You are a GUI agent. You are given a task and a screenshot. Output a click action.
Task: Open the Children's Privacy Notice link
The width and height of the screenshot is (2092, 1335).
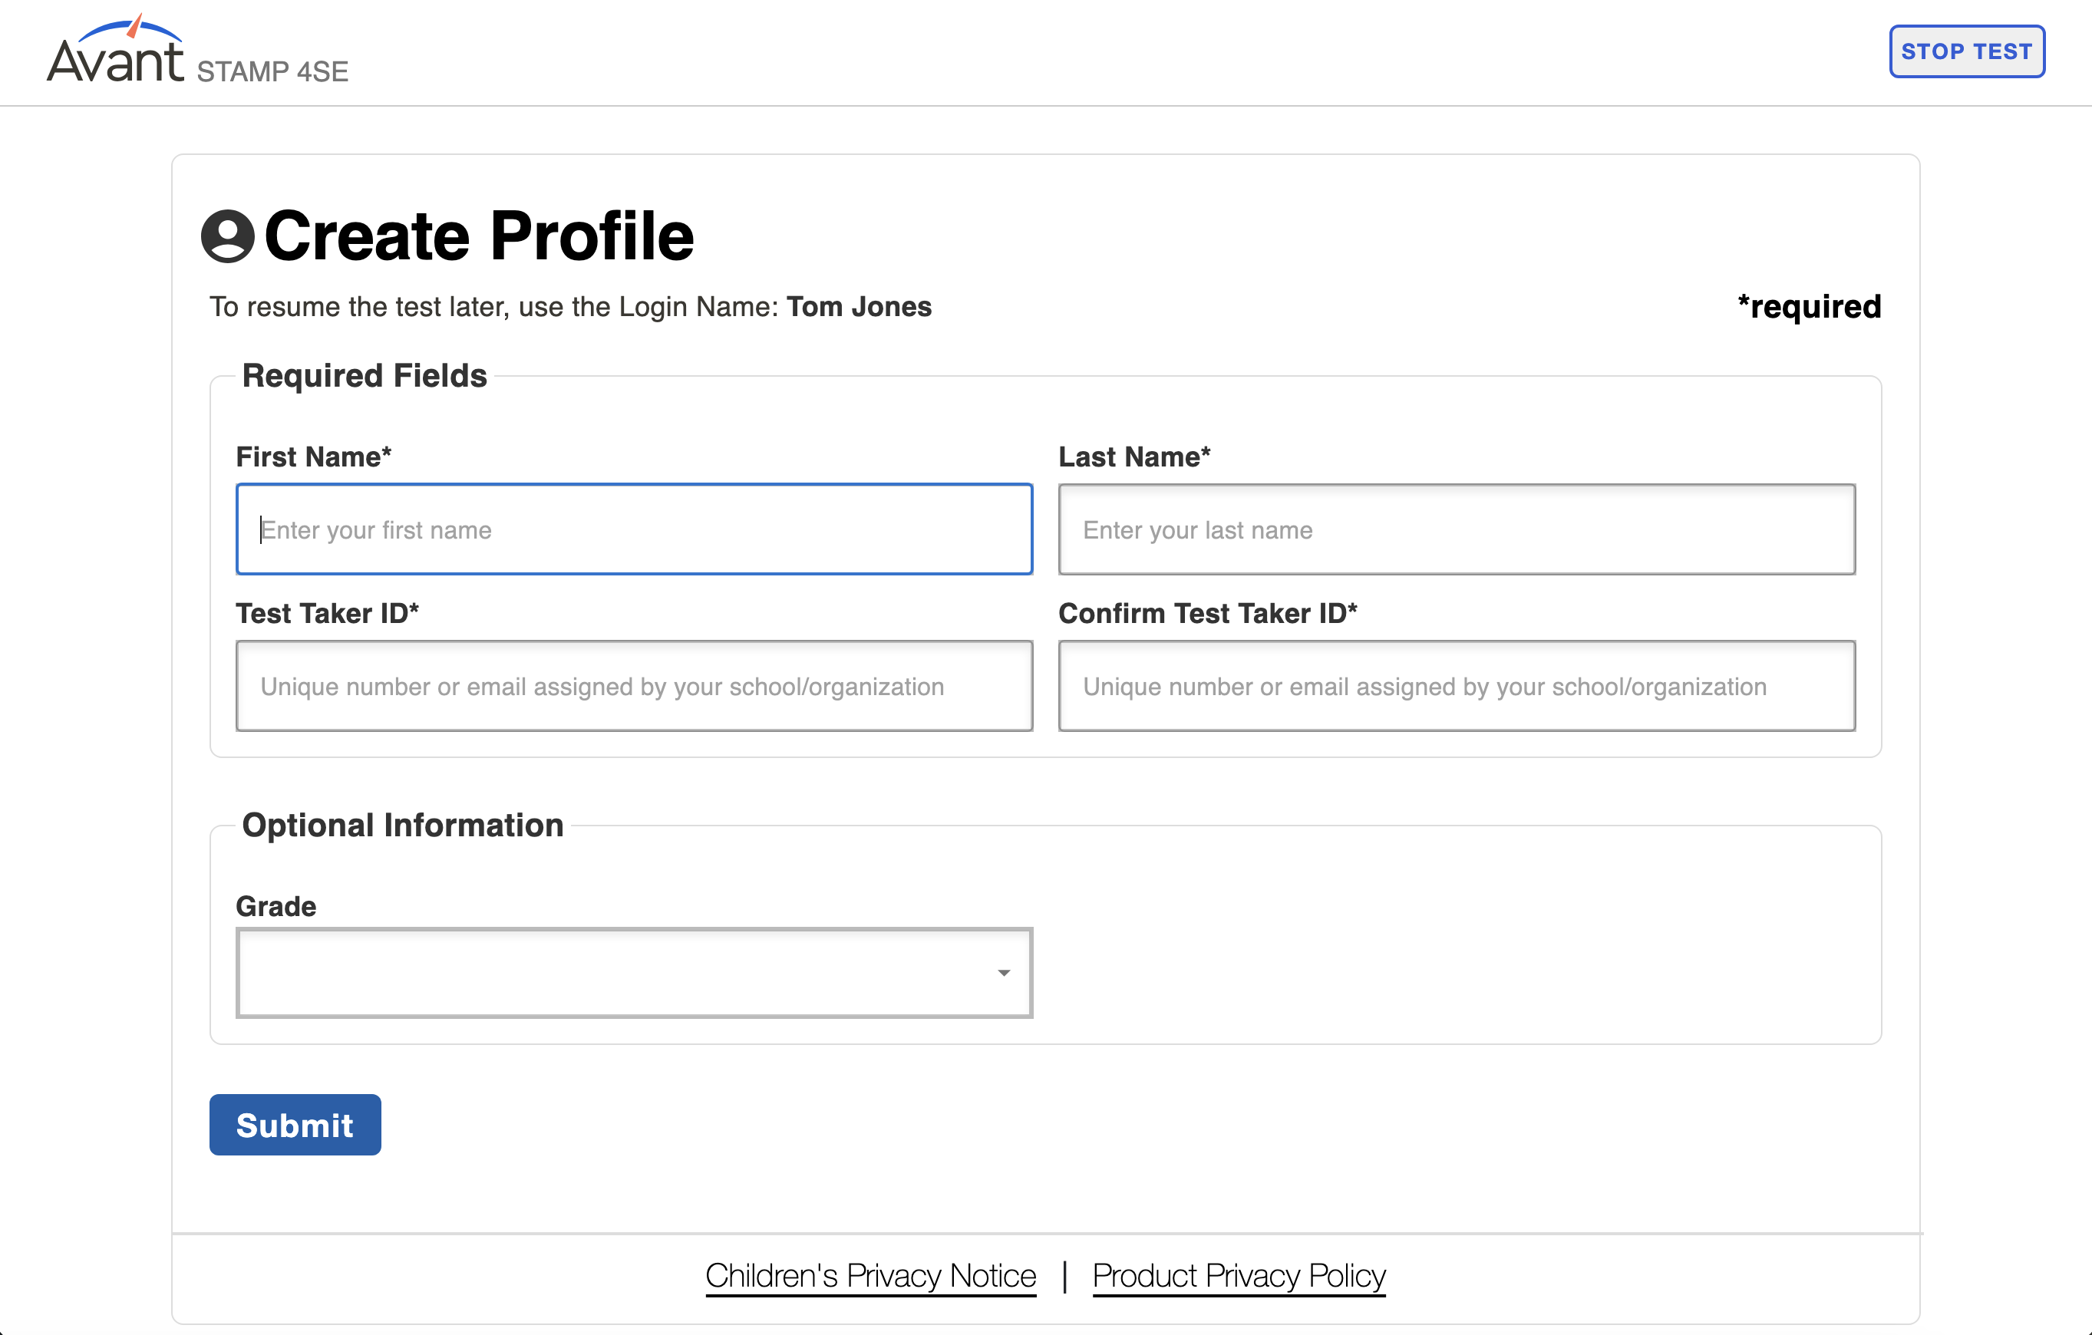tap(870, 1275)
